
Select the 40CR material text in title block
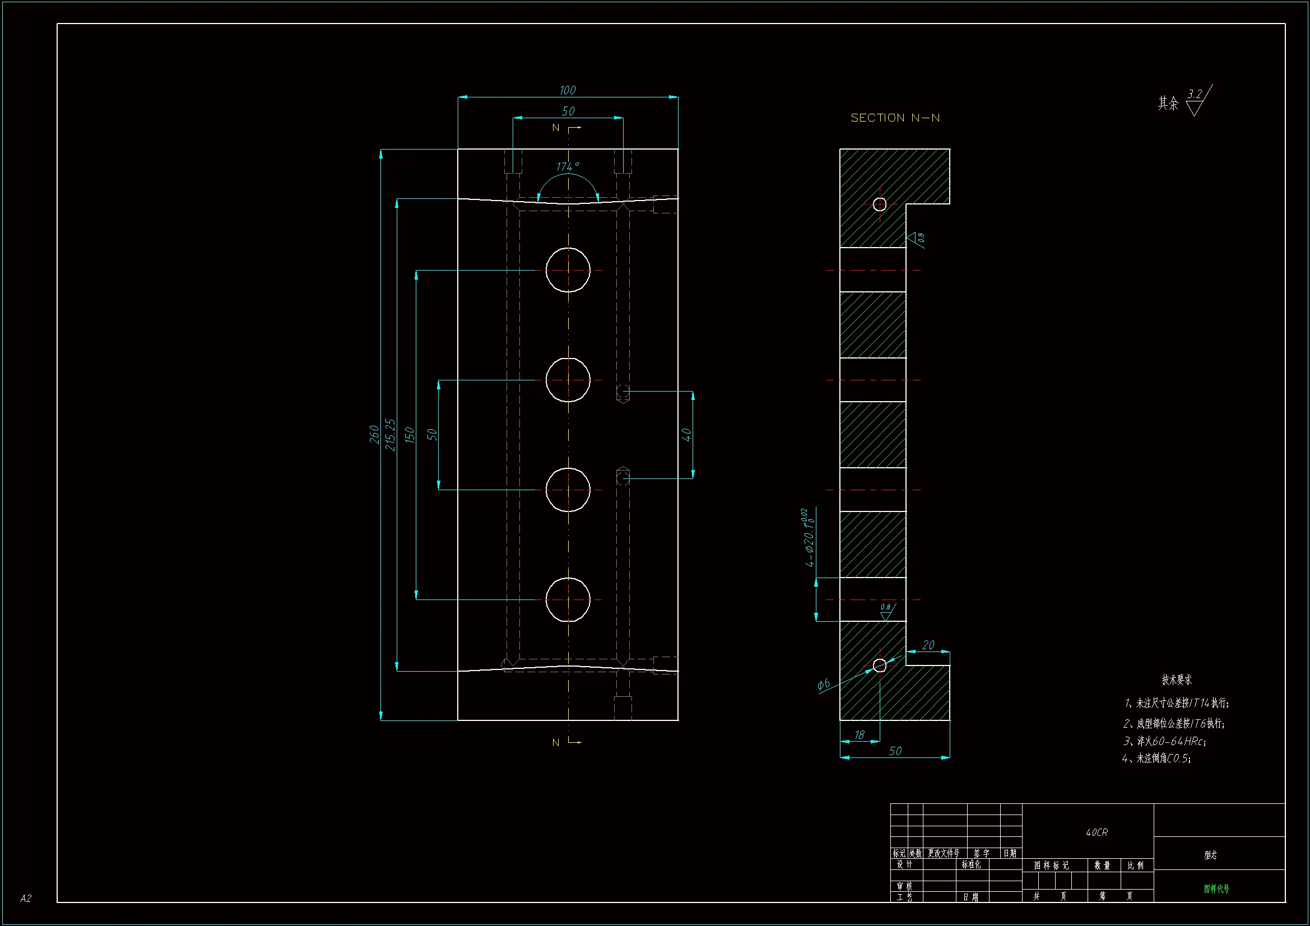[x=1096, y=832]
